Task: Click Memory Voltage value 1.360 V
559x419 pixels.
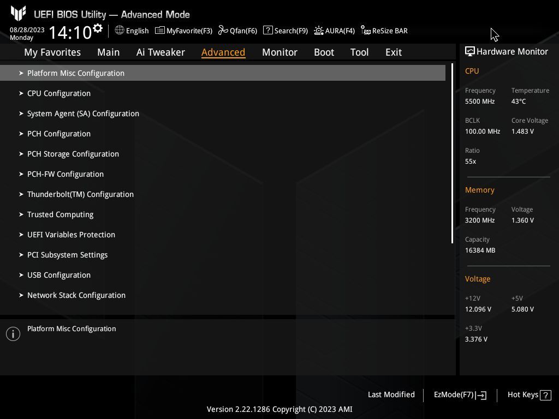Action: point(522,220)
